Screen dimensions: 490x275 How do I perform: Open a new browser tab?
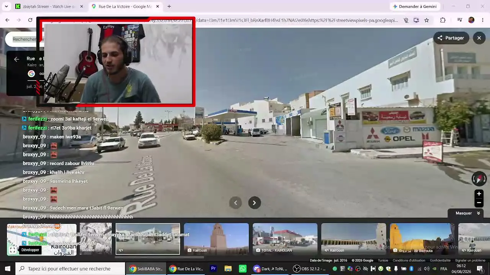click(169, 6)
